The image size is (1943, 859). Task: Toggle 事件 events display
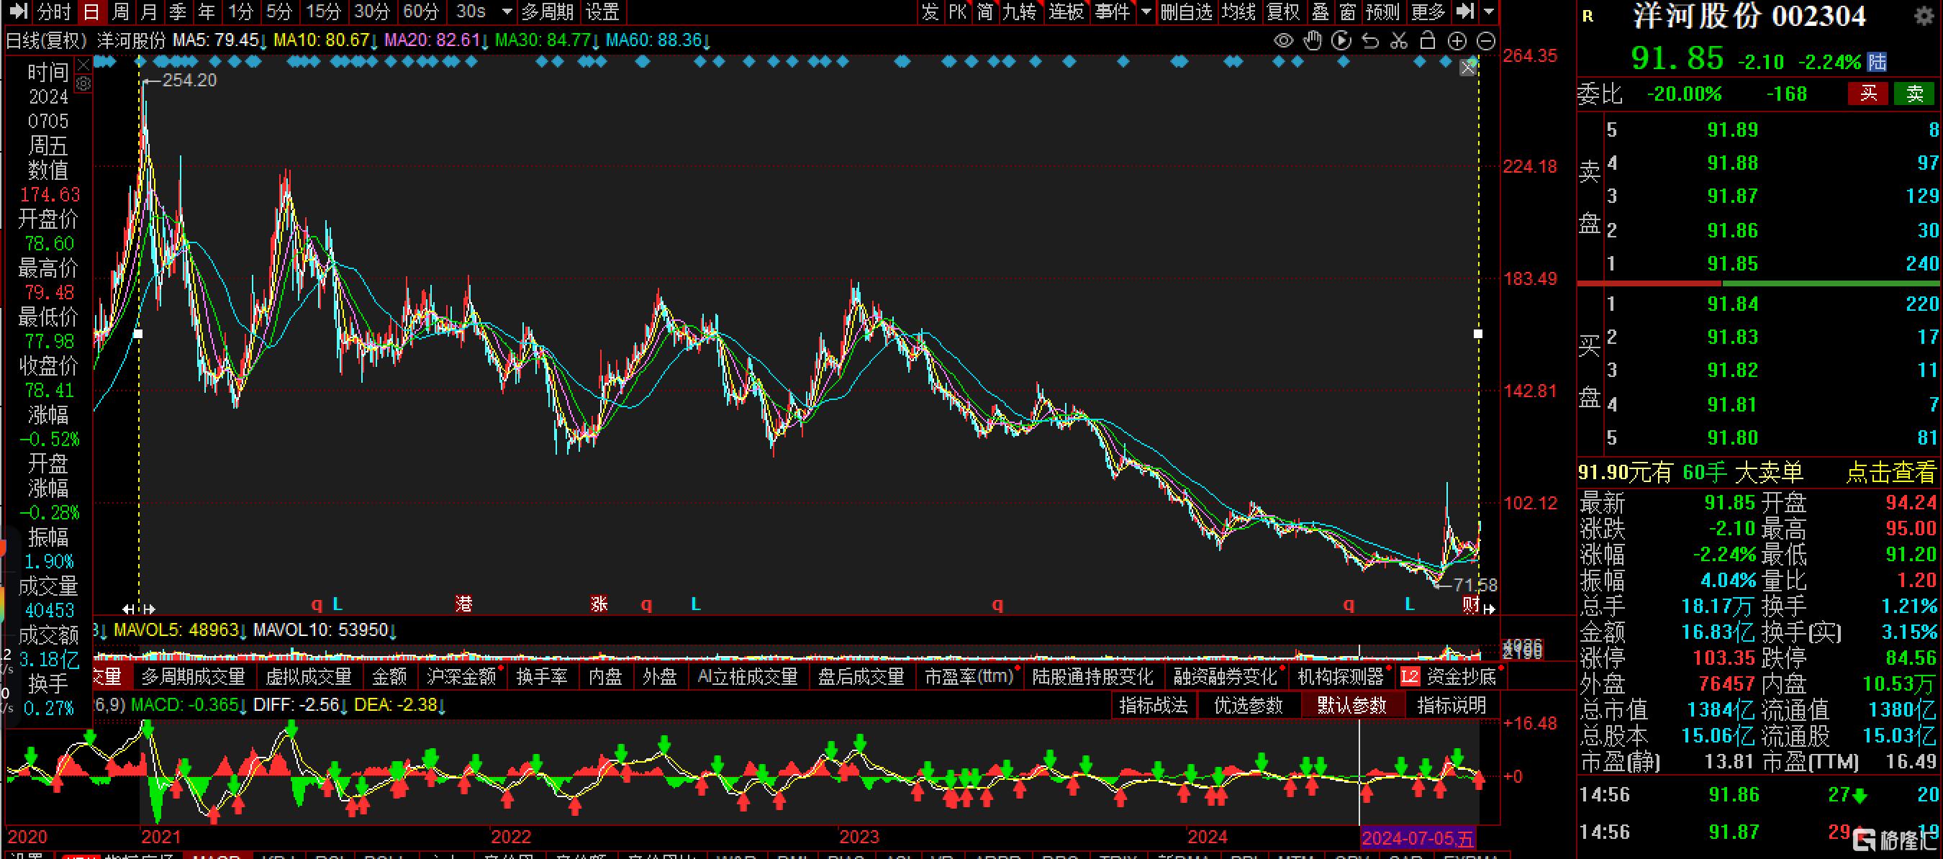(x=1113, y=12)
